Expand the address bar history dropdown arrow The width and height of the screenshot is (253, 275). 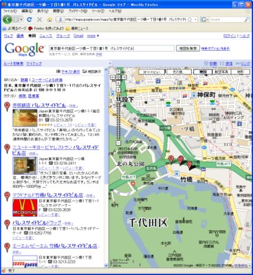195,20
